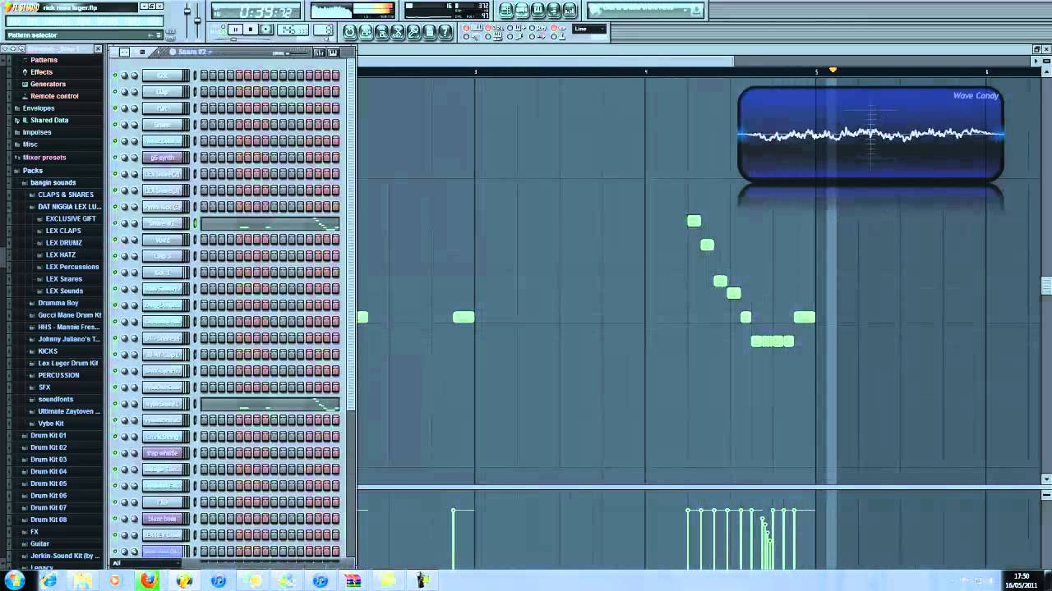This screenshot has height=591, width=1052.
Task: Pause playback with the transport button
Action: (x=236, y=30)
